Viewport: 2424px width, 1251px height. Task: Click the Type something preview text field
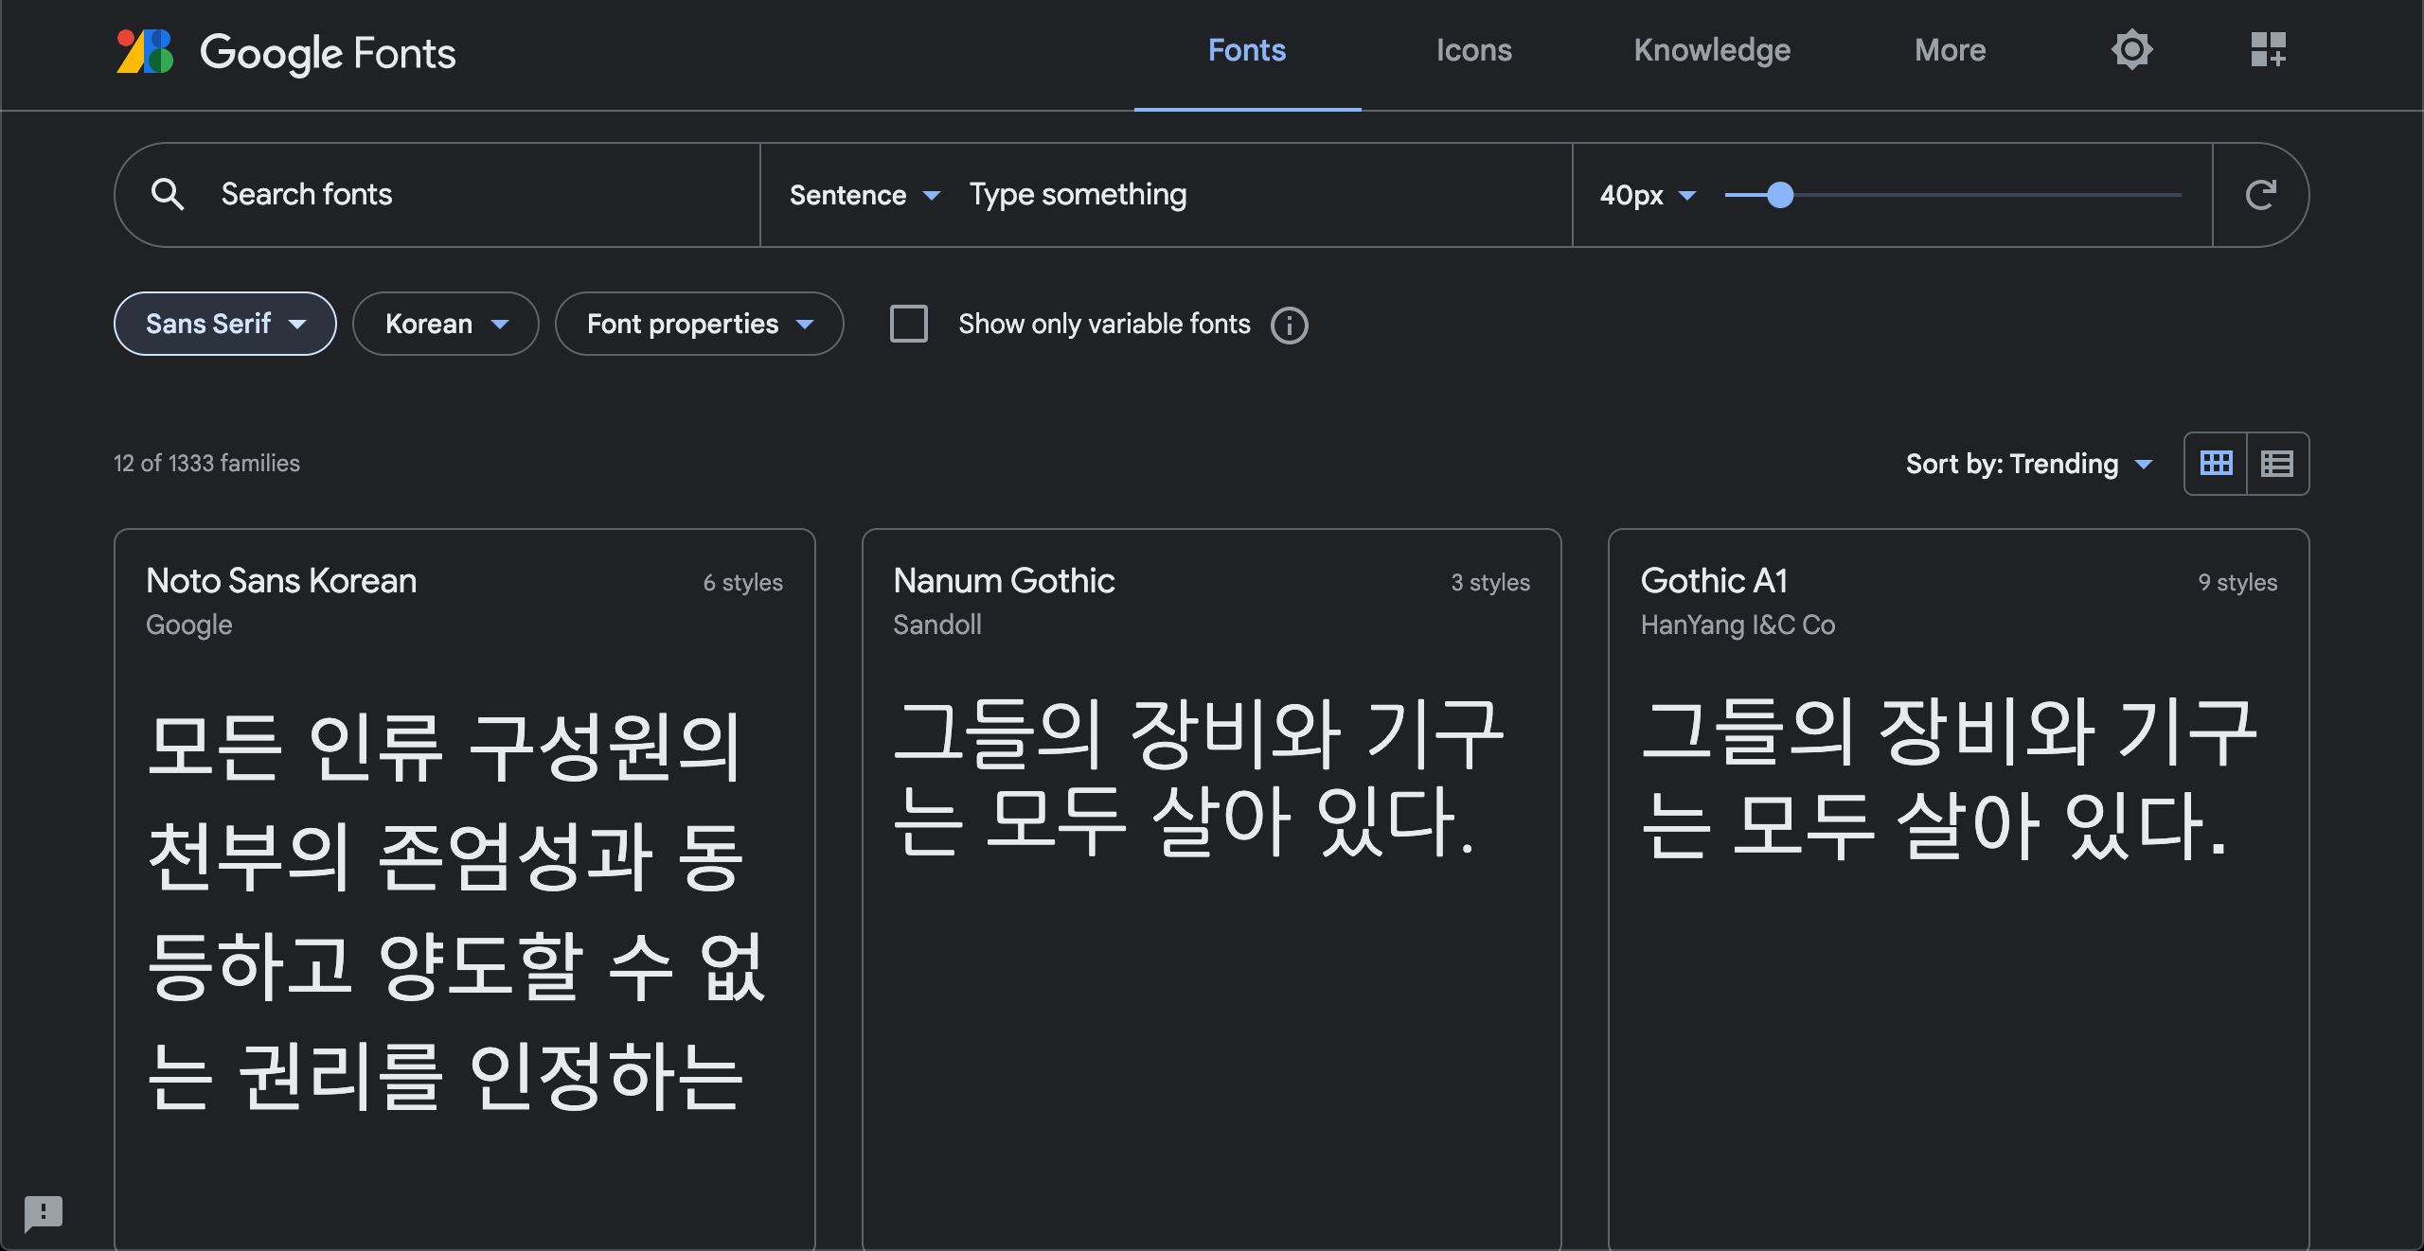click(1259, 195)
